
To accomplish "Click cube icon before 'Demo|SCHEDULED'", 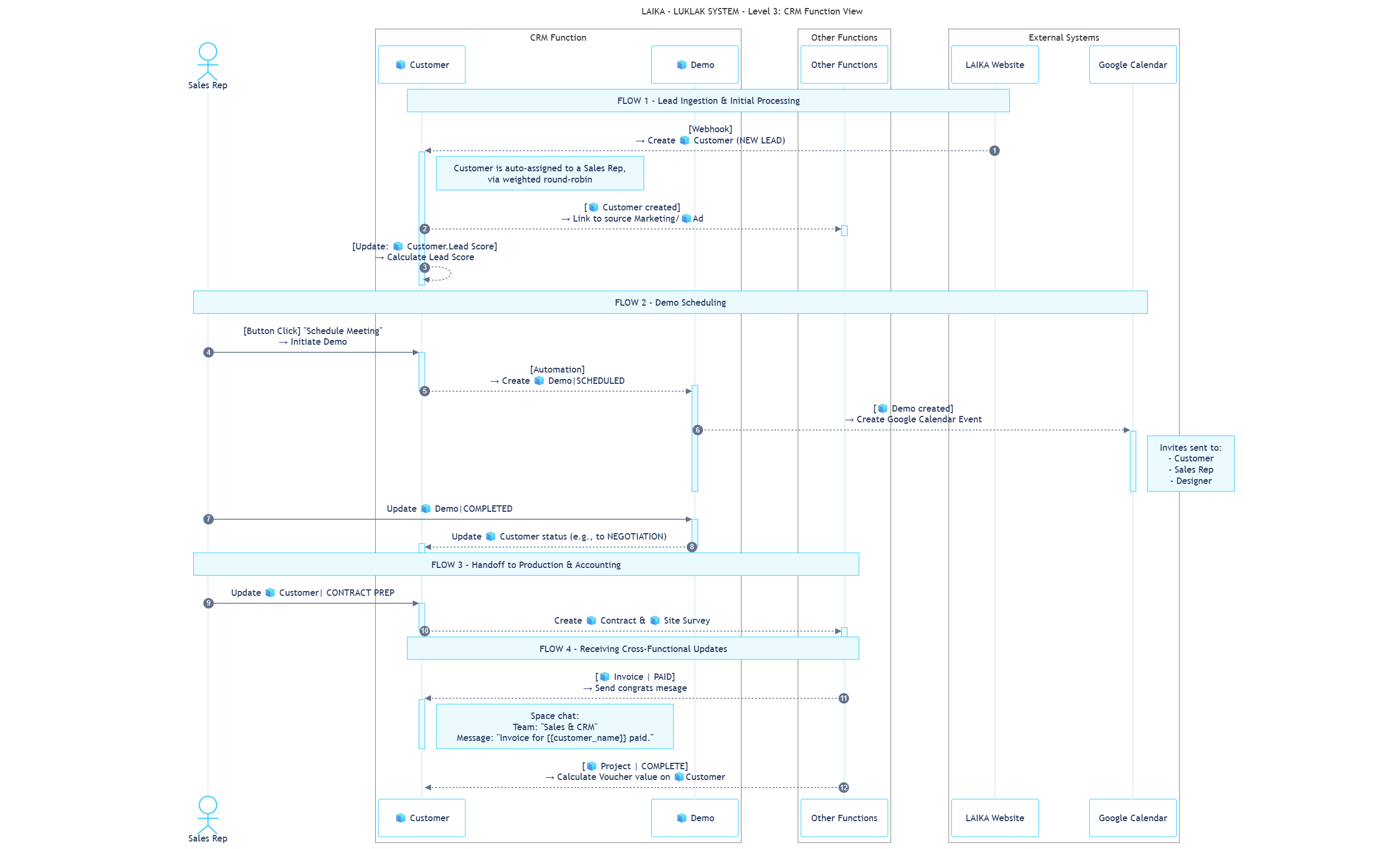I will (x=539, y=381).
